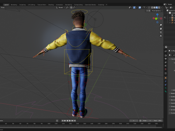Click the Scene name field

(x=171, y=4)
